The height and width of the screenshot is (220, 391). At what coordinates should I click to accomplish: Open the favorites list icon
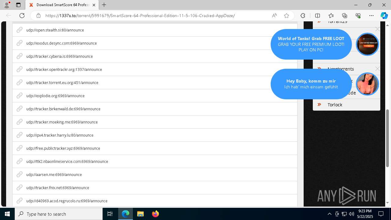pyautogui.click(x=331, y=16)
